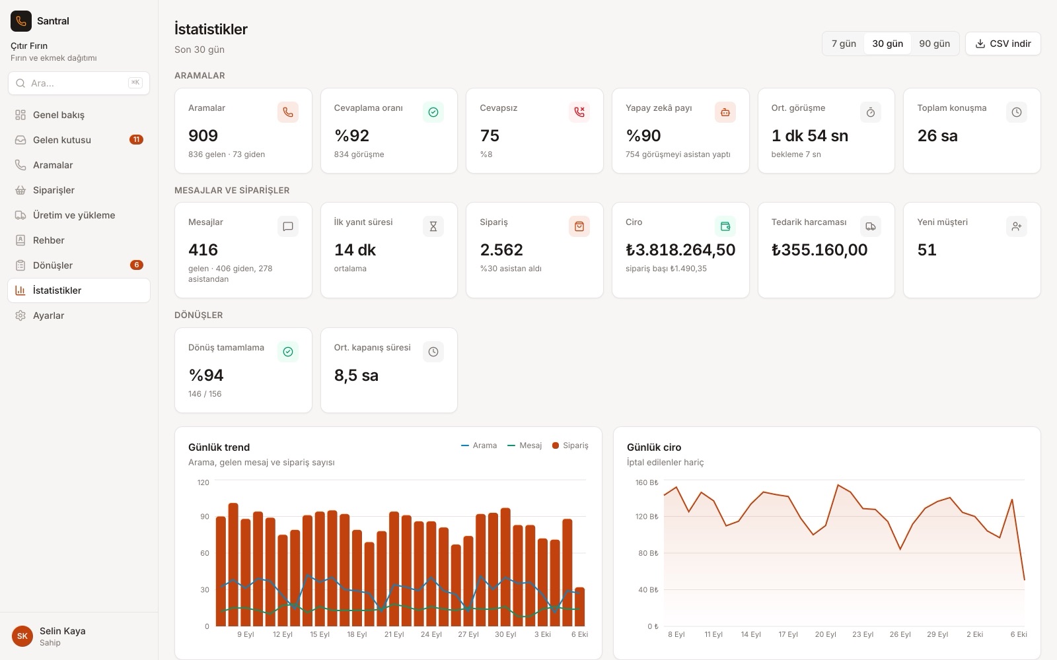
Task: Open Dönüşler in sidebar
Action: point(79,265)
